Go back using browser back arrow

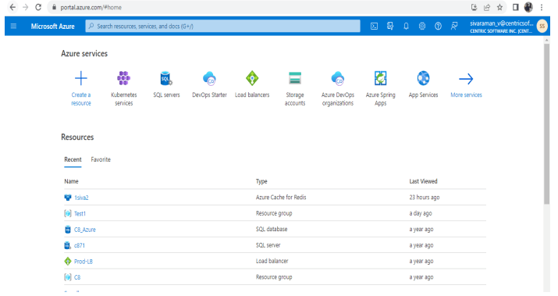pyautogui.click(x=12, y=7)
